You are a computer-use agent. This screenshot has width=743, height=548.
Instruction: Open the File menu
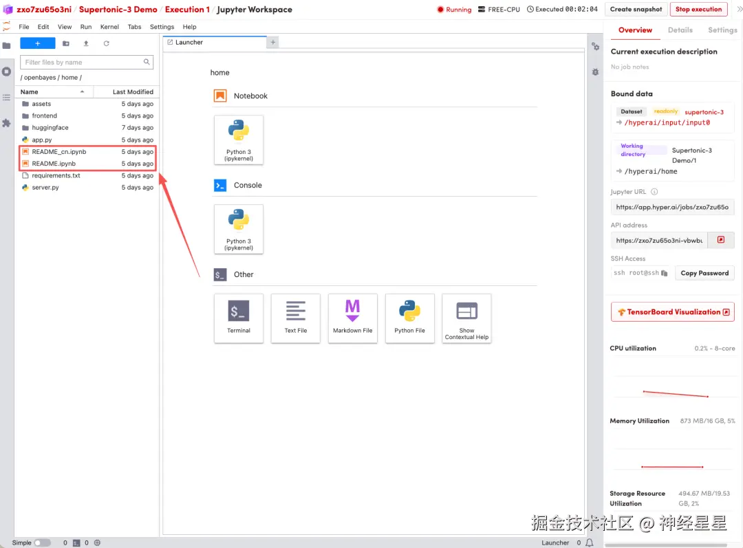[x=23, y=27]
